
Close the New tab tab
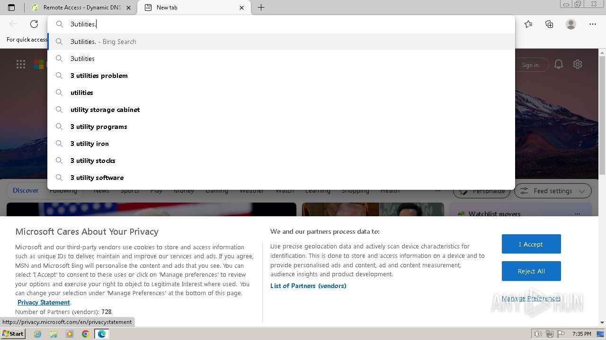(242, 8)
